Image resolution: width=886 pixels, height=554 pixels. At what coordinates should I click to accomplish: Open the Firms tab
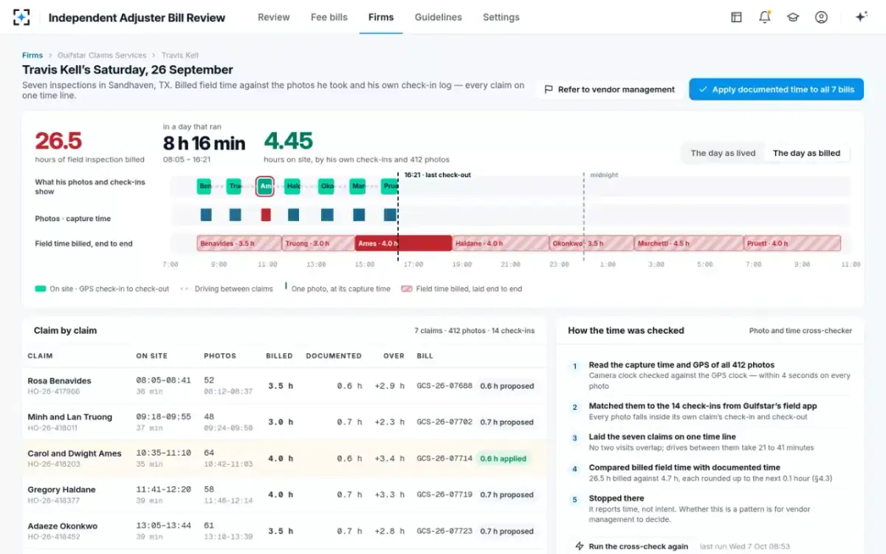point(381,17)
